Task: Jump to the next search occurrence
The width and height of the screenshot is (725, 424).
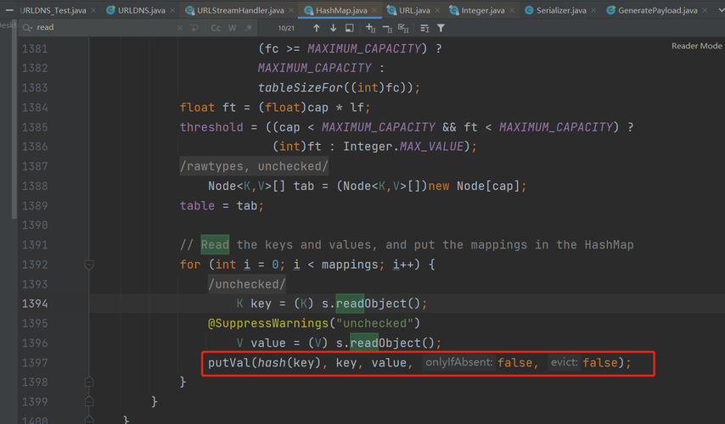Action: click(333, 28)
